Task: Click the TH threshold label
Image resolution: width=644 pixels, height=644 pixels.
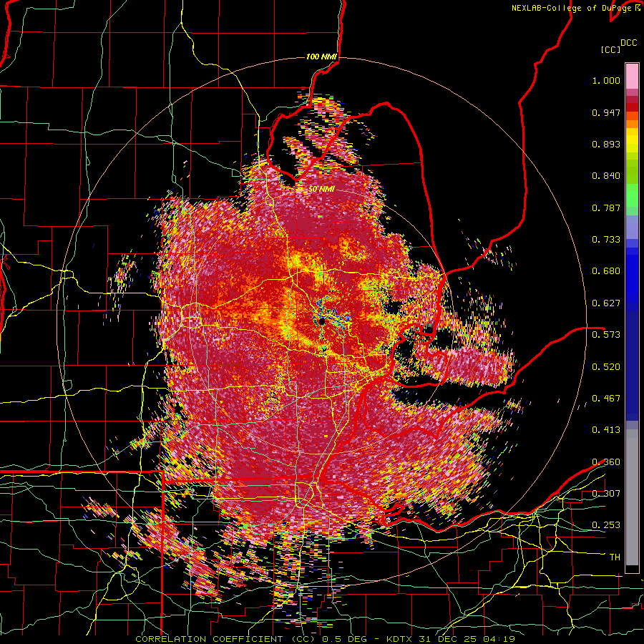Action: click(x=615, y=557)
